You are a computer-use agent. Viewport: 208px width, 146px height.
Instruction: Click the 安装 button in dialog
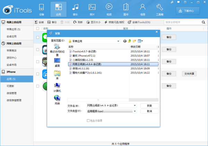pyautogui.click(x=149, y=106)
